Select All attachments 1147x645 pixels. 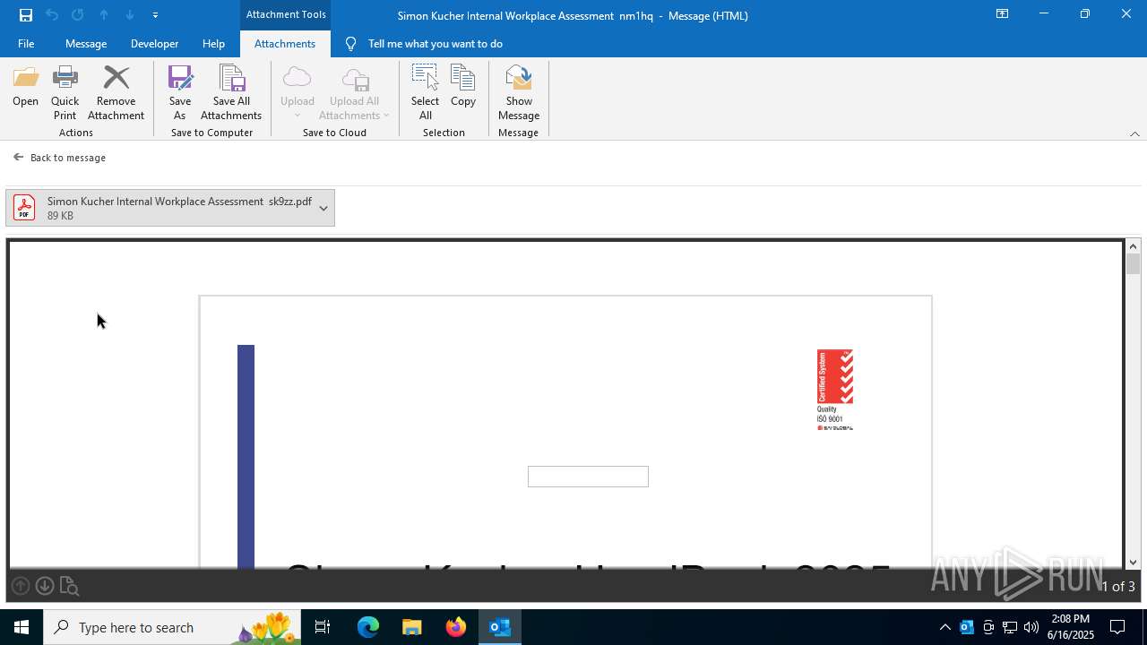(425, 92)
